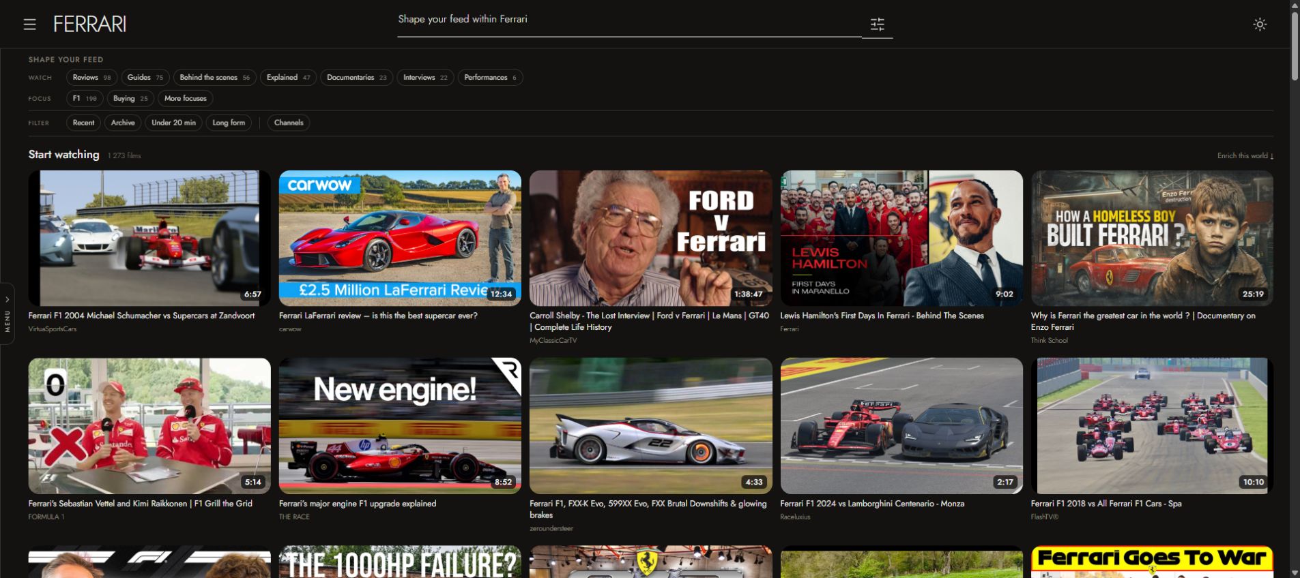Open the 'How a Homeless Boy Built Ferrari' thumbnail
The image size is (1300, 578).
point(1152,239)
